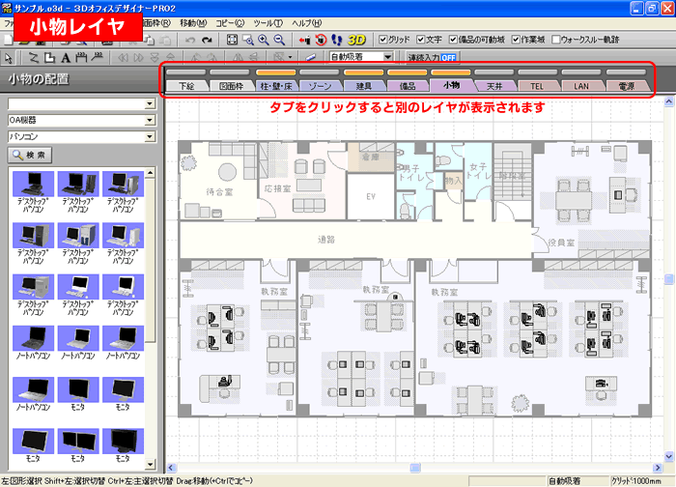Switch to the 建具 layer tab
Viewport: 676px width, 487px height.
coord(363,86)
